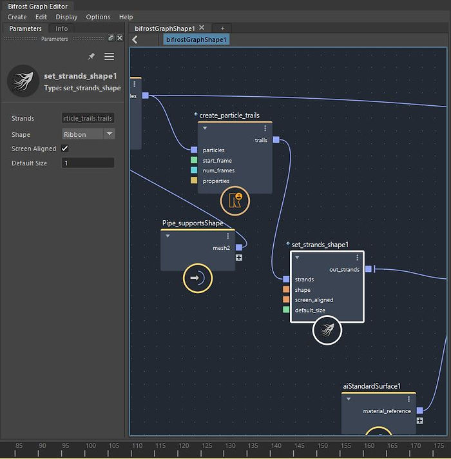Open the parameters hamburger menu
The image size is (451, 459).
(x=110, y=56)
